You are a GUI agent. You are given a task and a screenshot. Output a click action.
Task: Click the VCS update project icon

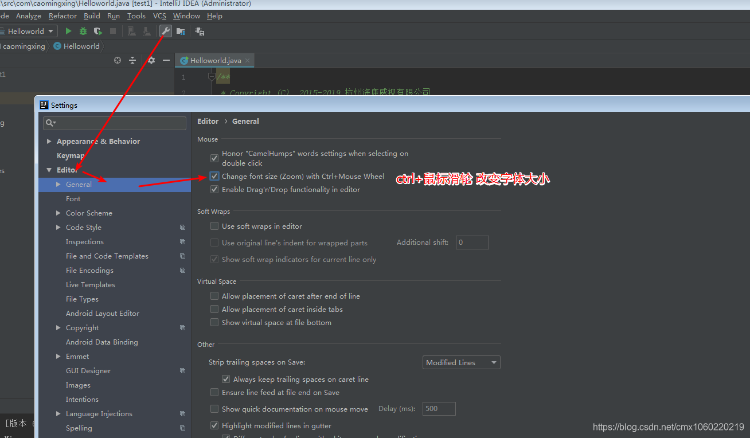point(131,31)
